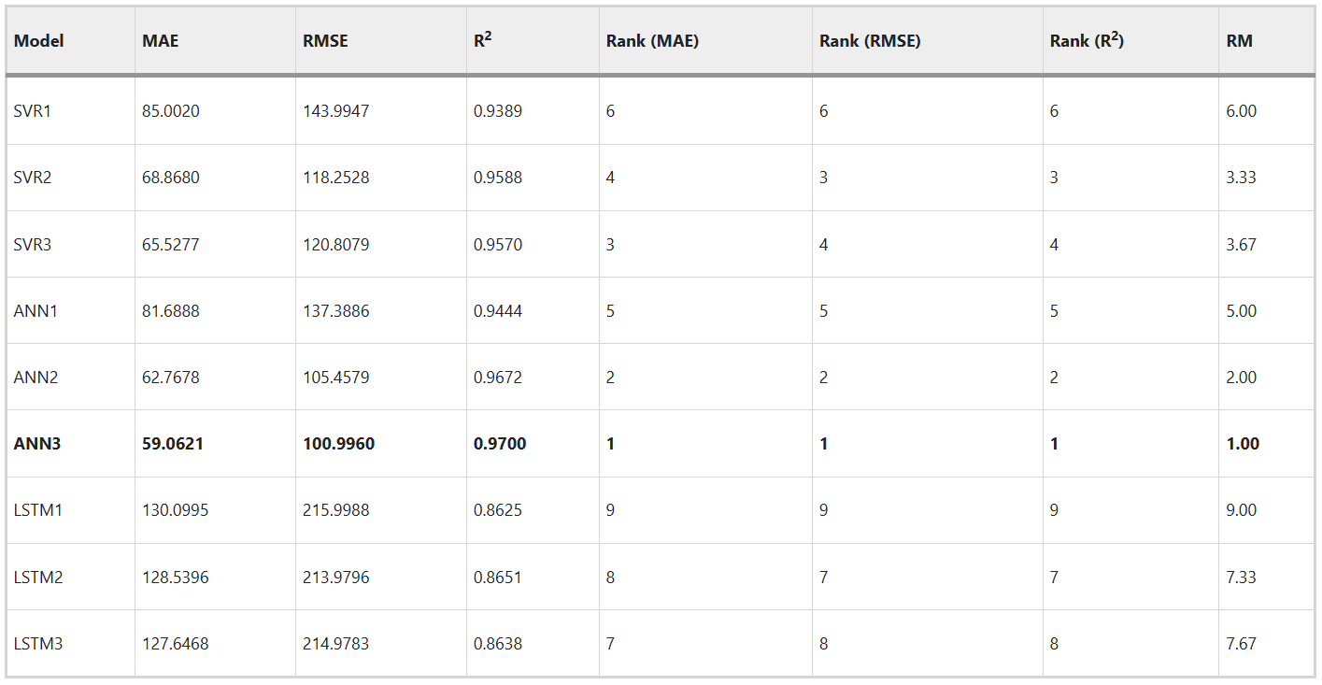The image size is (1322, 685).
Task: Click RM value 5.00
Action: click(x=1242, y=311)
